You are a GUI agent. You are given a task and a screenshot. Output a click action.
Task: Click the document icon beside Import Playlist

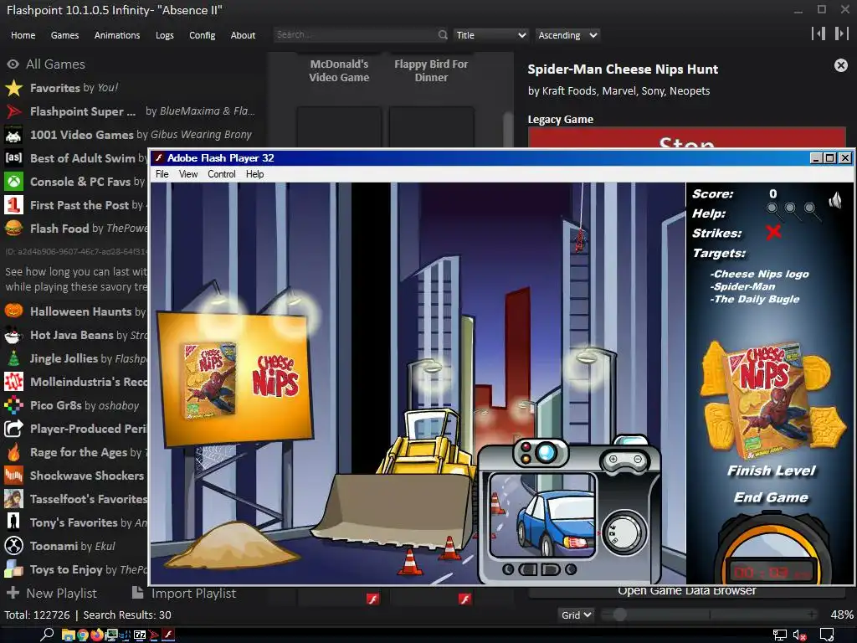(138, 592)
